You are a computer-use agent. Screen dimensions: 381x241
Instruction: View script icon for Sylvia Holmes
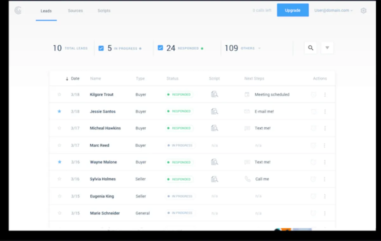pyautogui.click(x=215, y=179)
